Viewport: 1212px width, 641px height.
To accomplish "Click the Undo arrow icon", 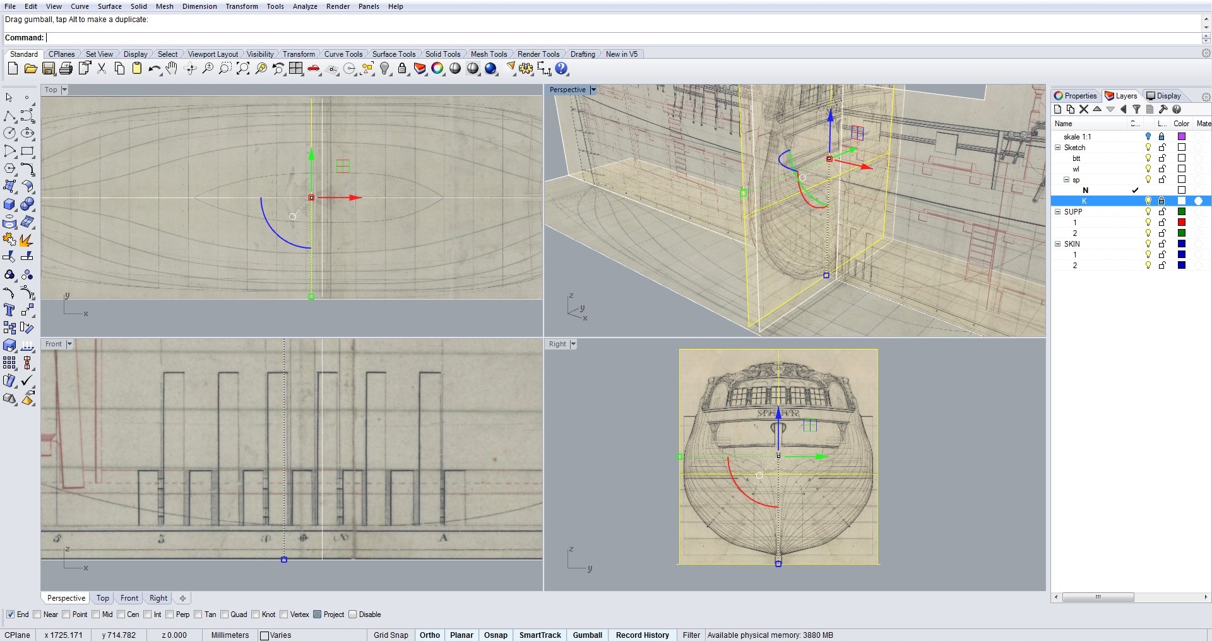I will pos(153,69).
